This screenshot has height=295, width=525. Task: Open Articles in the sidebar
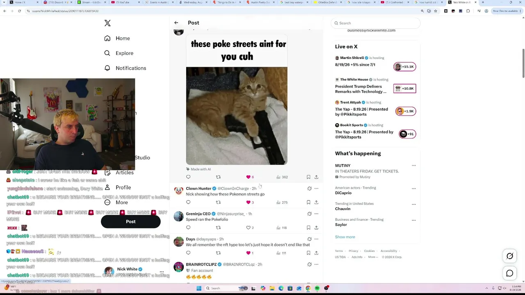[x=119, y=173]
